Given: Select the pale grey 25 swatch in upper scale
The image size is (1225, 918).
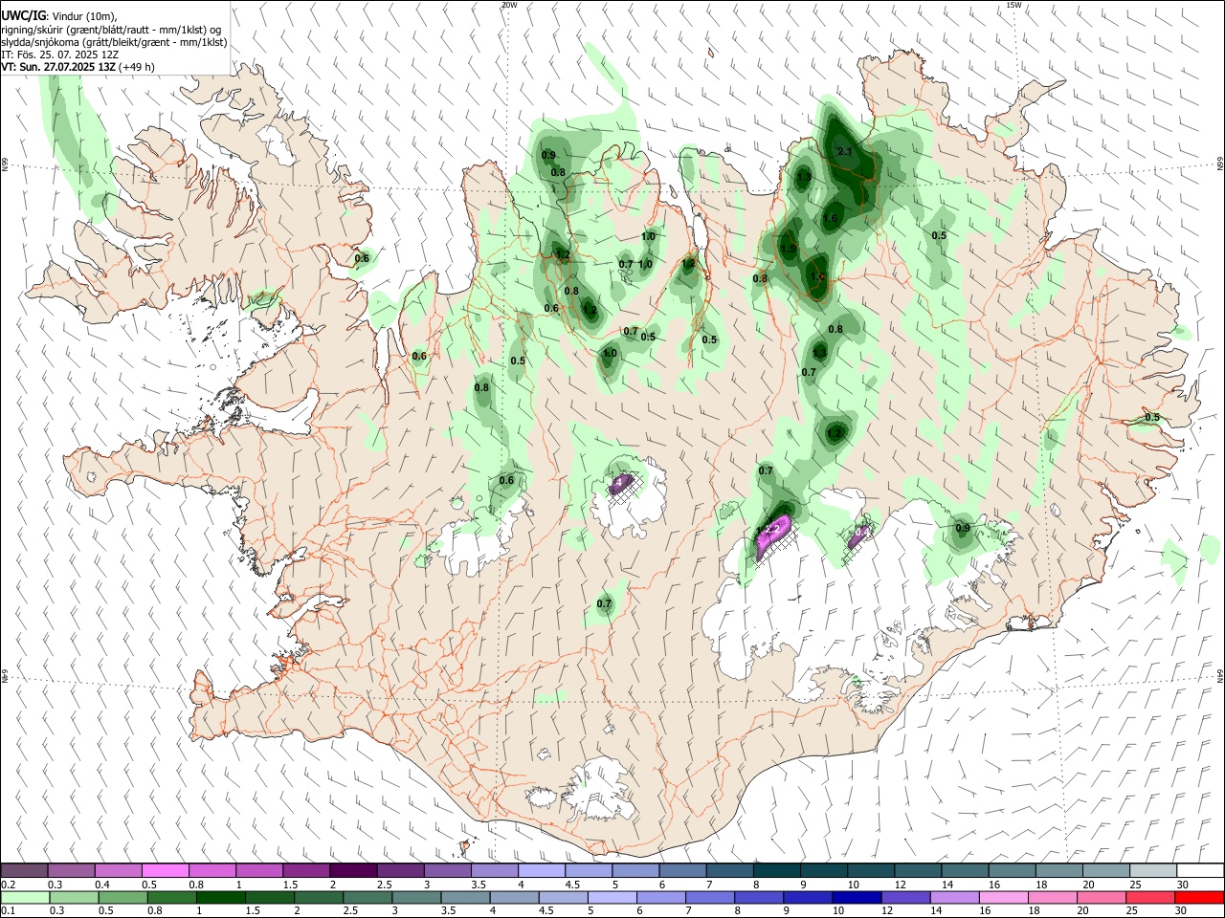Looking at the screenshot, I should (x=1153, y=870).
